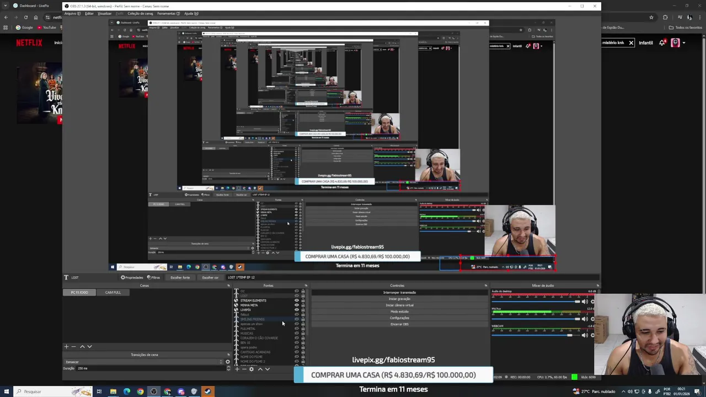Open Áudio do desktop settings gear
This screenshot has width=706, height=397.
tap(592, 302)
